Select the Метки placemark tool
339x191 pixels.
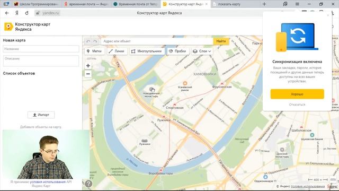pyautogui.click(x=94, y=51)
